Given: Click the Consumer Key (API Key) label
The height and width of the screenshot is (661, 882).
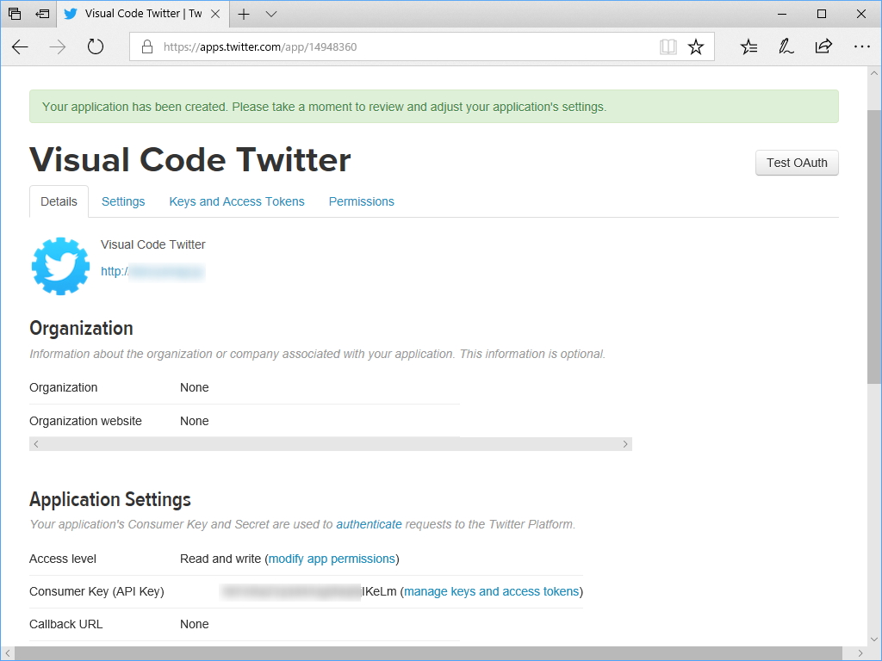Looking at the screenshot, I should (x=96, y=591).
